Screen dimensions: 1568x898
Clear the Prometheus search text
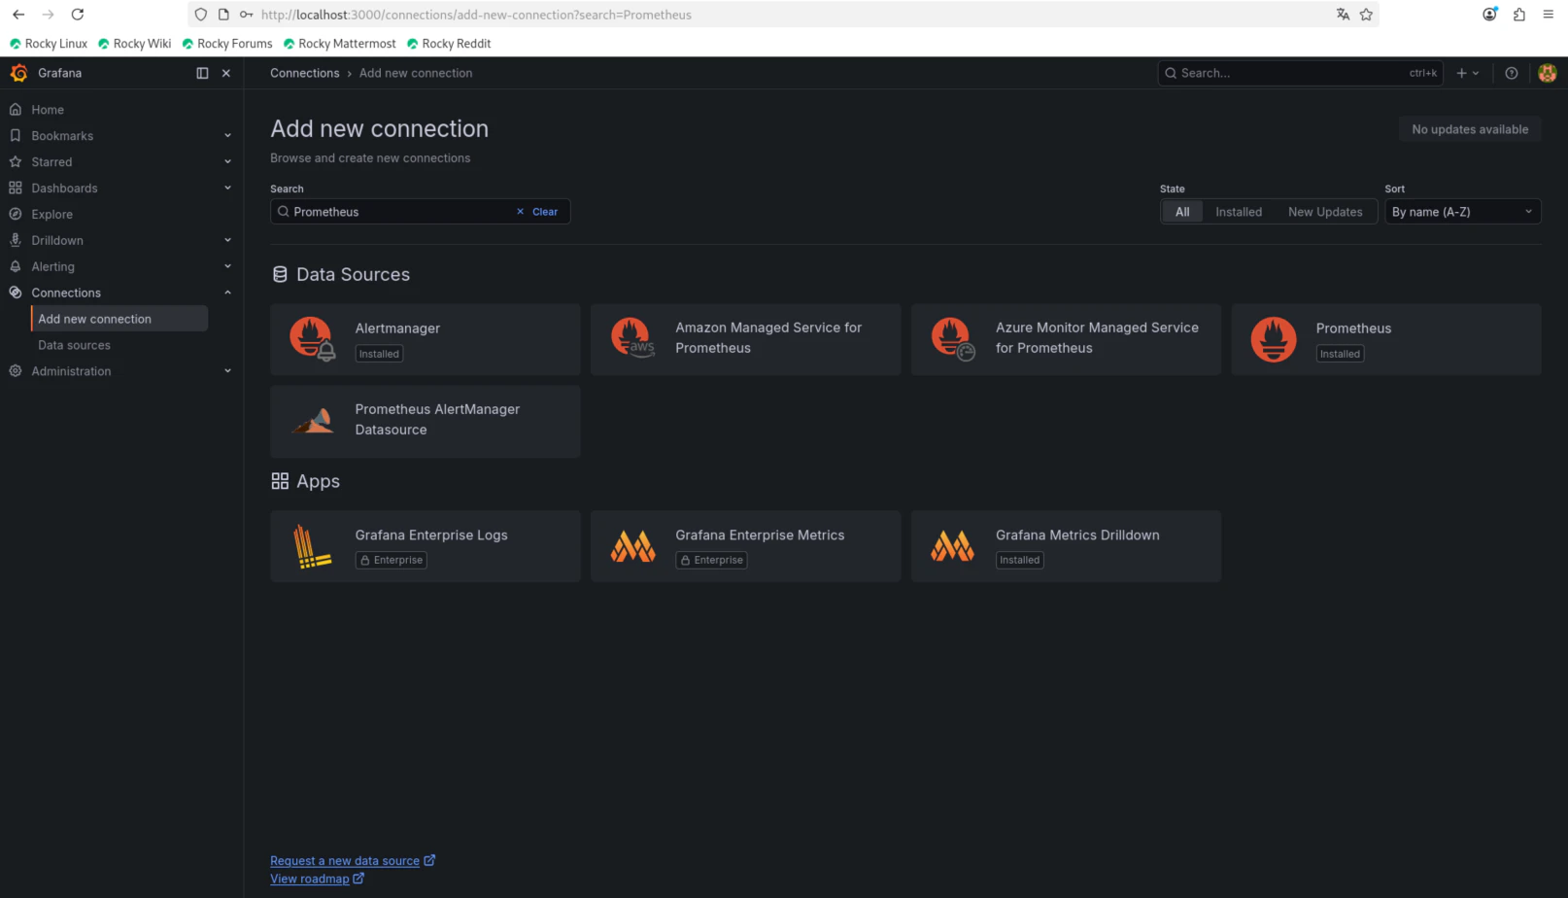(x=537, y=212)
